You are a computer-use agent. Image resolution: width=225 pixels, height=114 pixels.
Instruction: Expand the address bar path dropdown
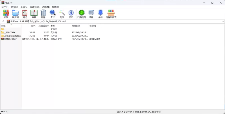[223, 21]
